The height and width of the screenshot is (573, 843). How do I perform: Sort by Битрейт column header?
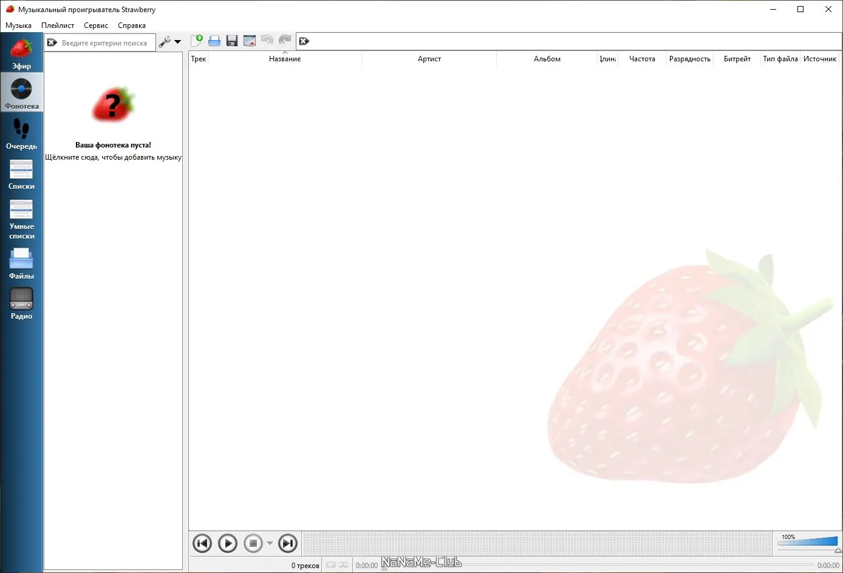click(737, 59)
